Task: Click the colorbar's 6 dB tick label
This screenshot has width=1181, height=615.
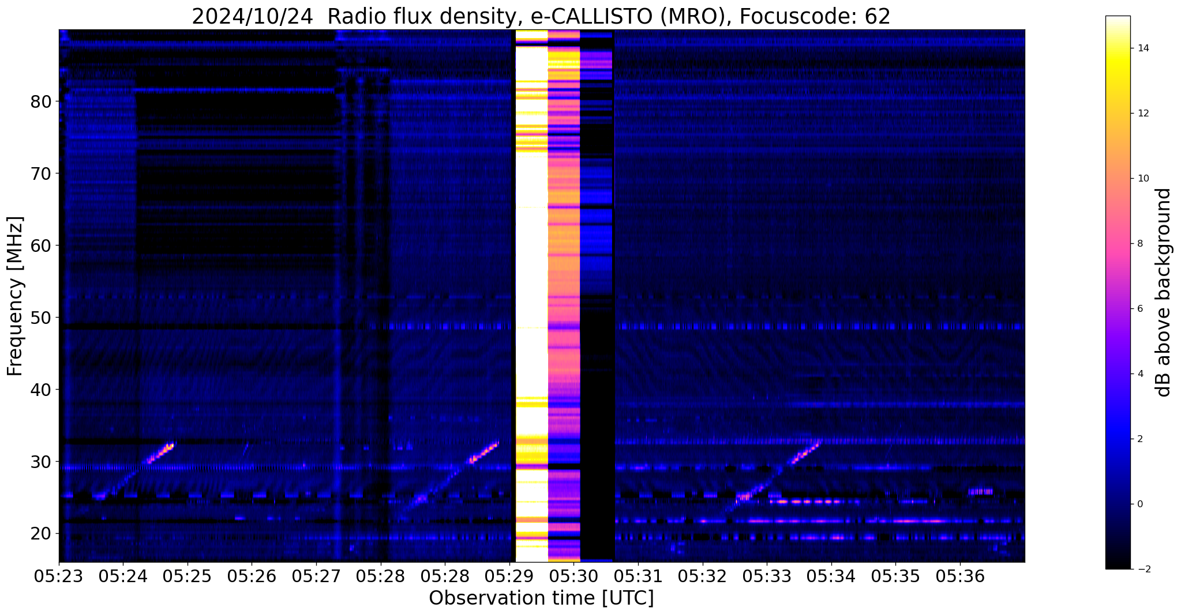Action: (x=1139, y=309)
